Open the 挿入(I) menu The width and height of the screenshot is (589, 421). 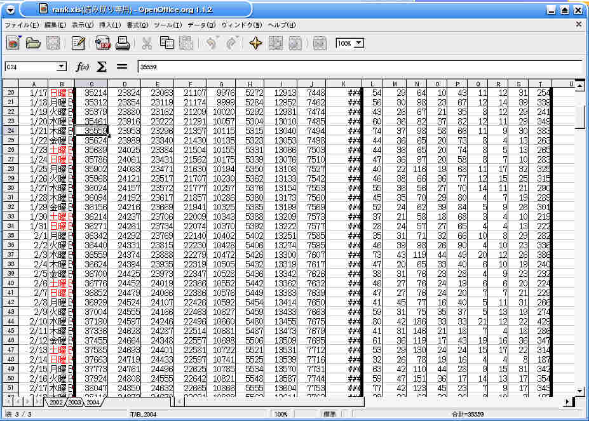click(x=110, y=25)
